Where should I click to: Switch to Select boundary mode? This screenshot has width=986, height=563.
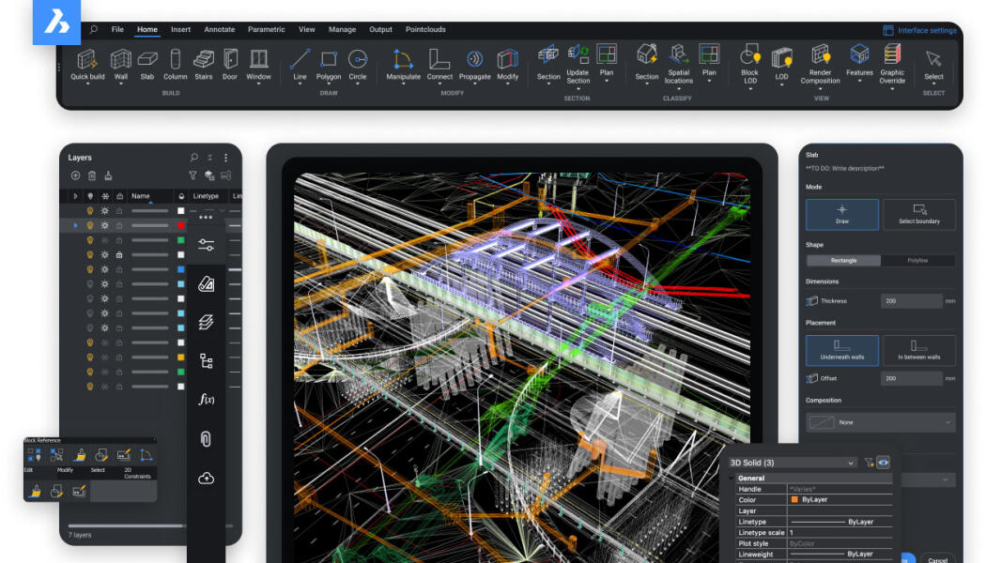click(918, 214)
